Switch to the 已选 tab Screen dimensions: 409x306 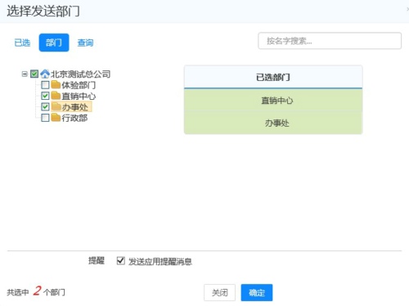(22, 43)
